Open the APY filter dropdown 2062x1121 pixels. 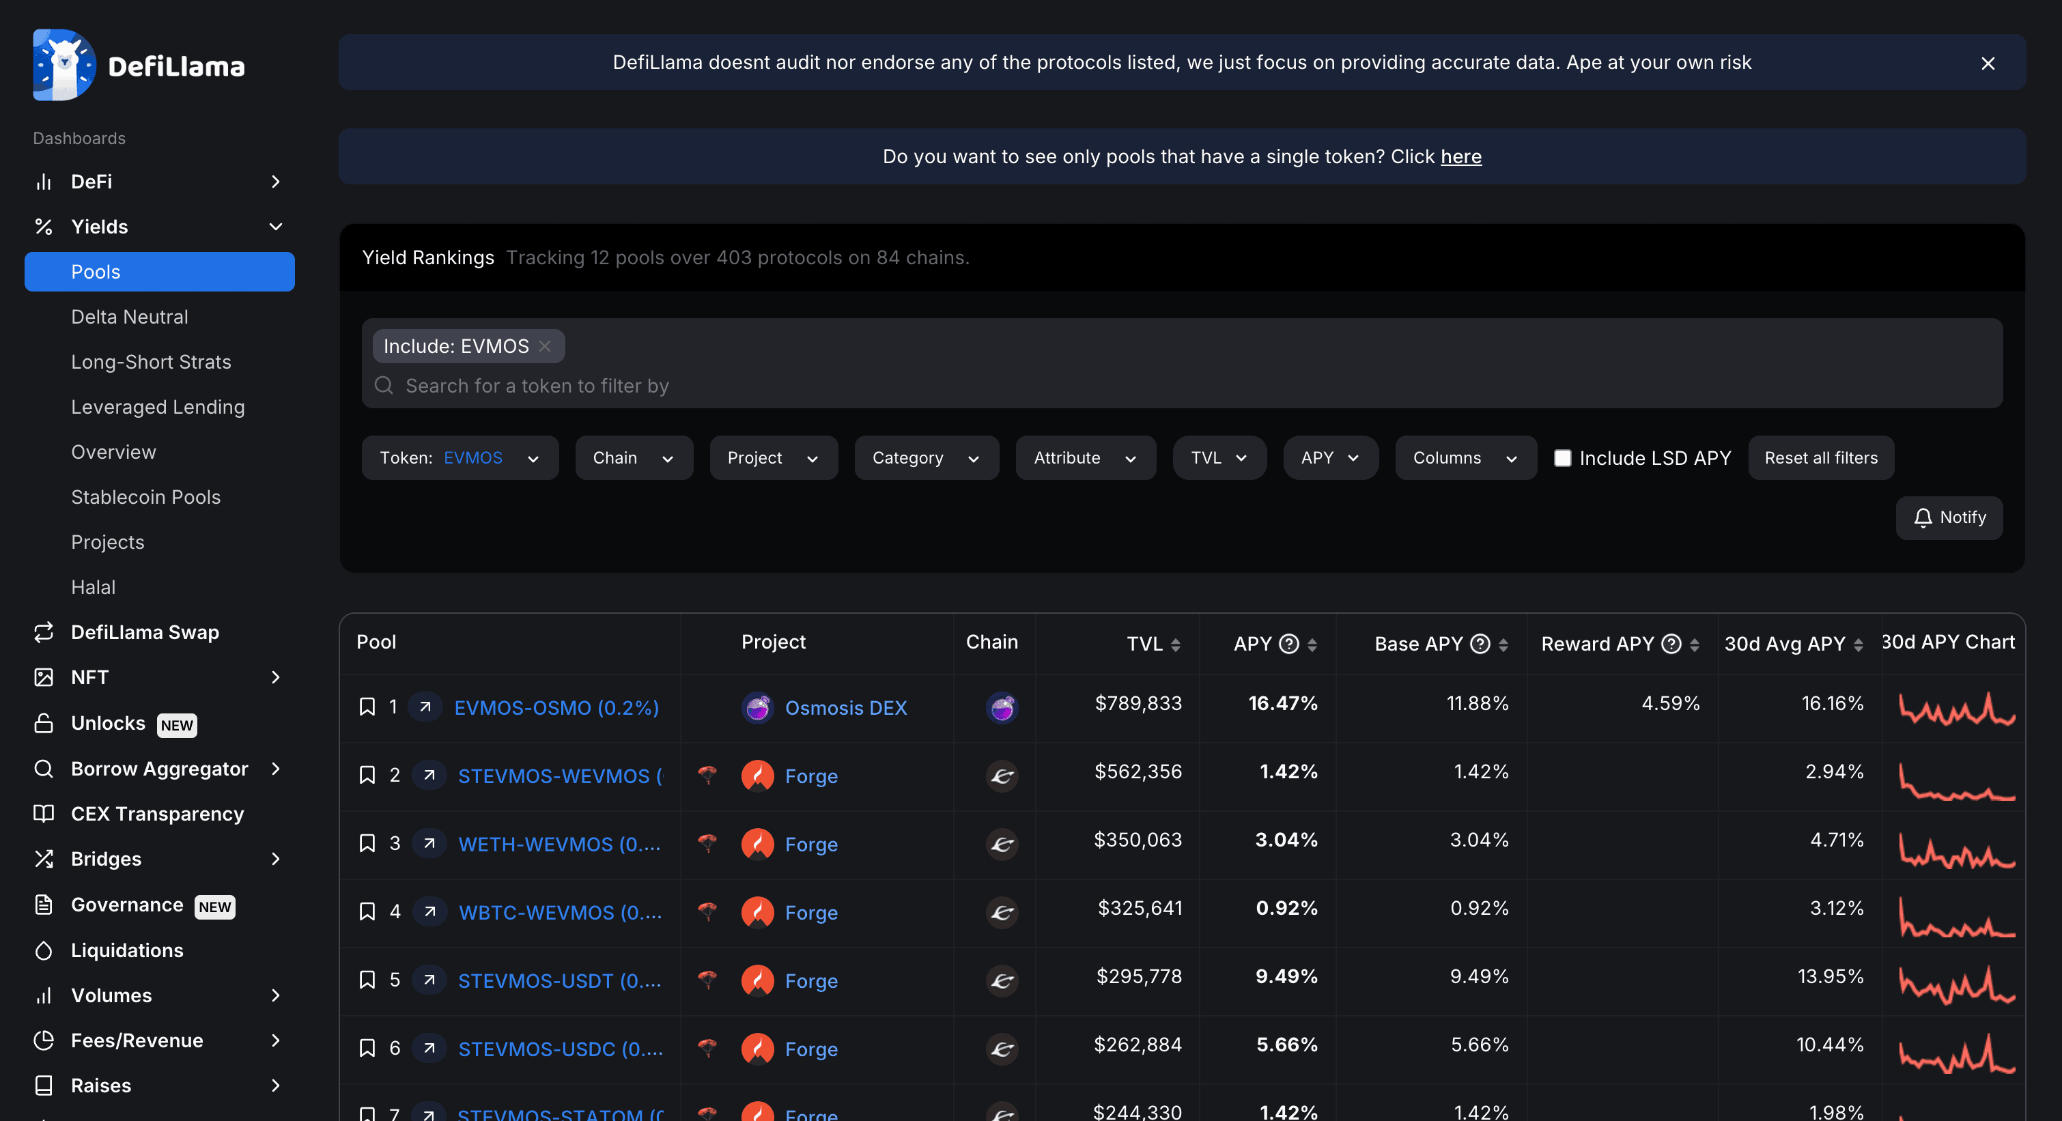(1330, 457)
